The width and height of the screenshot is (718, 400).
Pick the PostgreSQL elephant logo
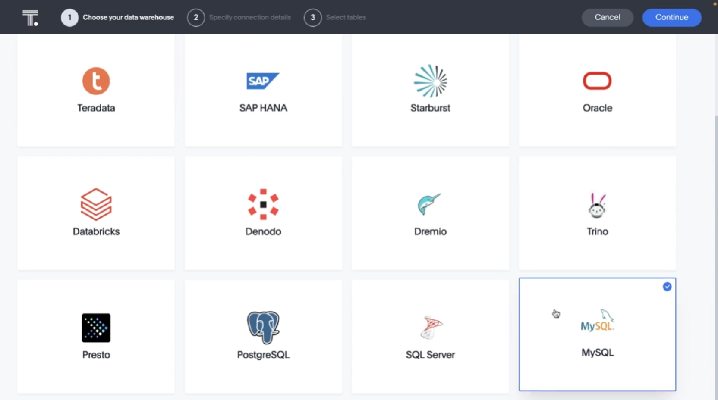tap(263, 328)
